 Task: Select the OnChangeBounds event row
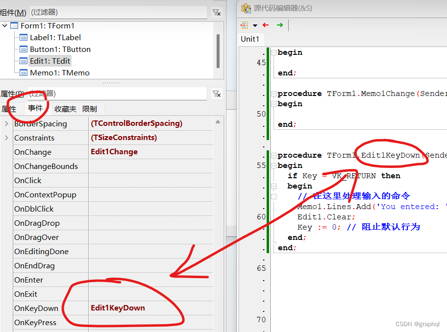[113, 166]
